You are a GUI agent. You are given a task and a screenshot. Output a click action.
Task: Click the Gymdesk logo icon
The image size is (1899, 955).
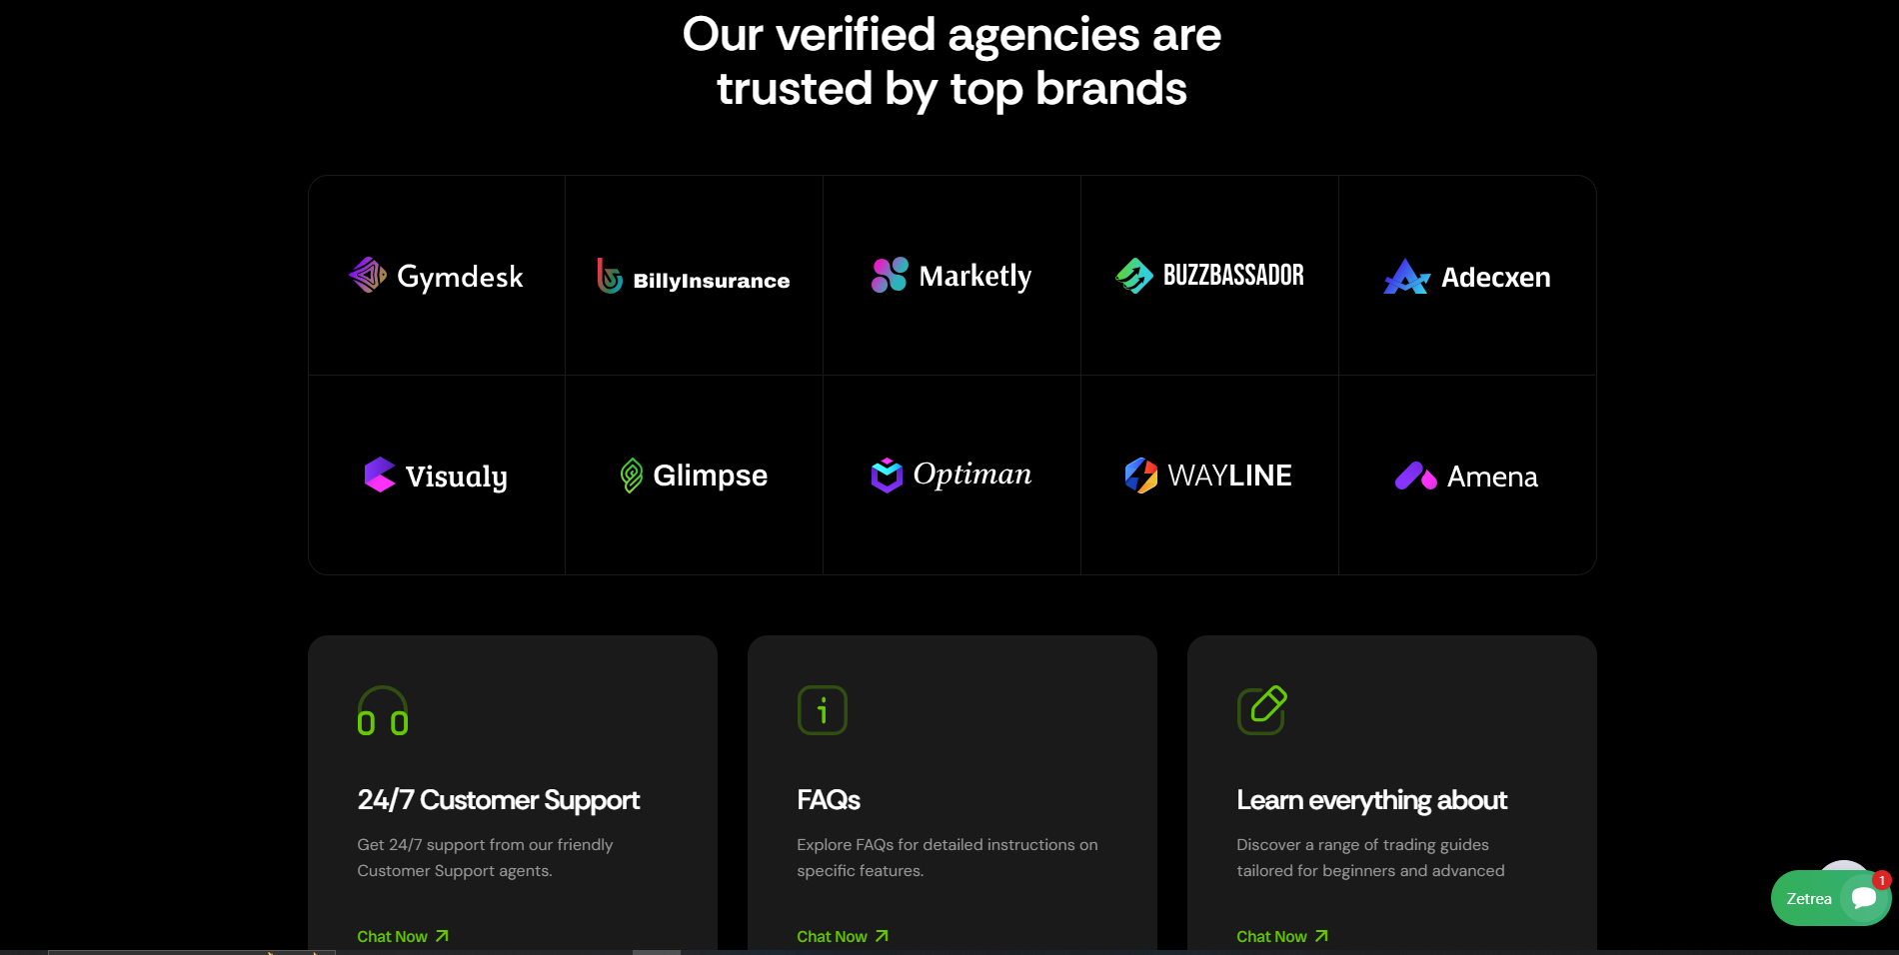click(368, 275)
